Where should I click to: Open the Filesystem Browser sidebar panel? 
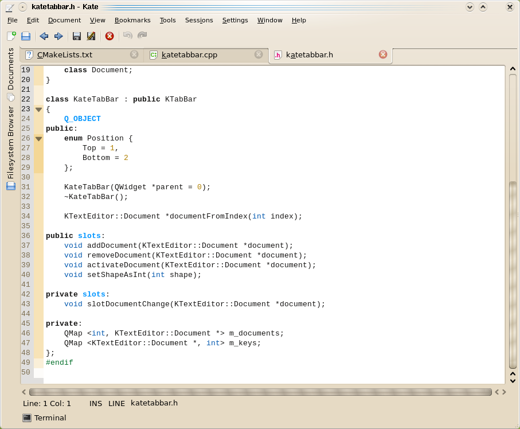(11, 148)
